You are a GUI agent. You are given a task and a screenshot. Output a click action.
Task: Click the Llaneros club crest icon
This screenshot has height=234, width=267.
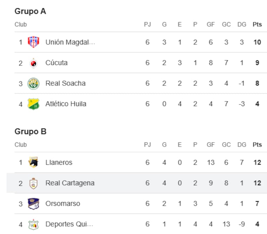point(33,162)
